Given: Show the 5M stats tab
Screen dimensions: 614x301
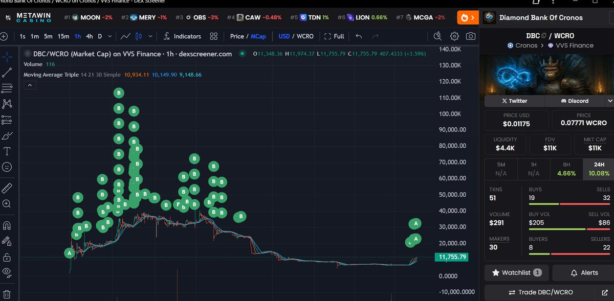Looking at the screenshot, I should point(501,169).
